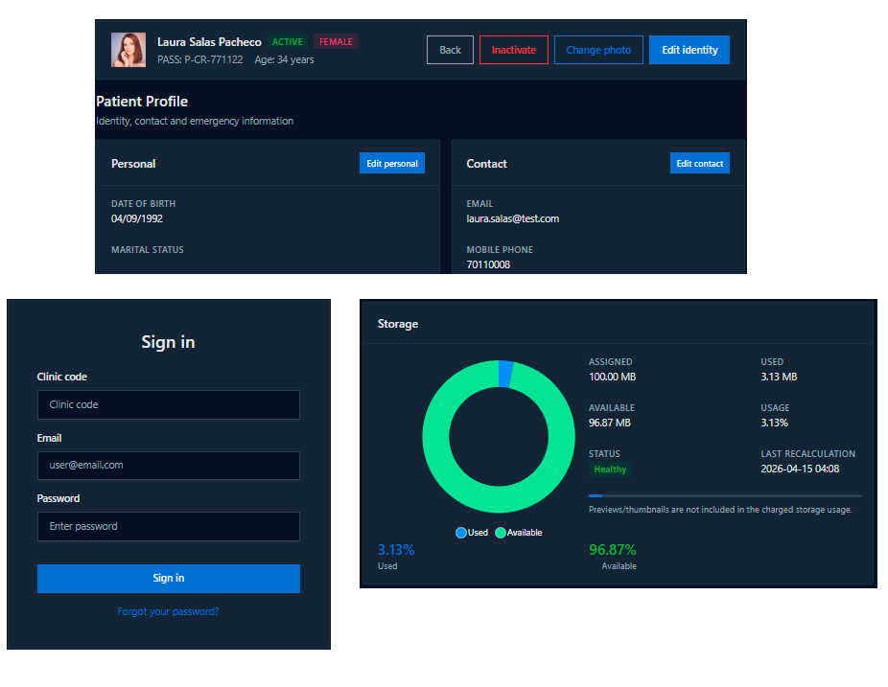Viewport: 888px width, 687px height.
Task: Click the ACTIVE status badge
Action: point(288,42)
